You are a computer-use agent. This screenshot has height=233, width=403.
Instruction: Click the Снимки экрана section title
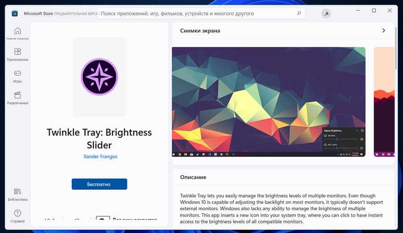(200, 31)
